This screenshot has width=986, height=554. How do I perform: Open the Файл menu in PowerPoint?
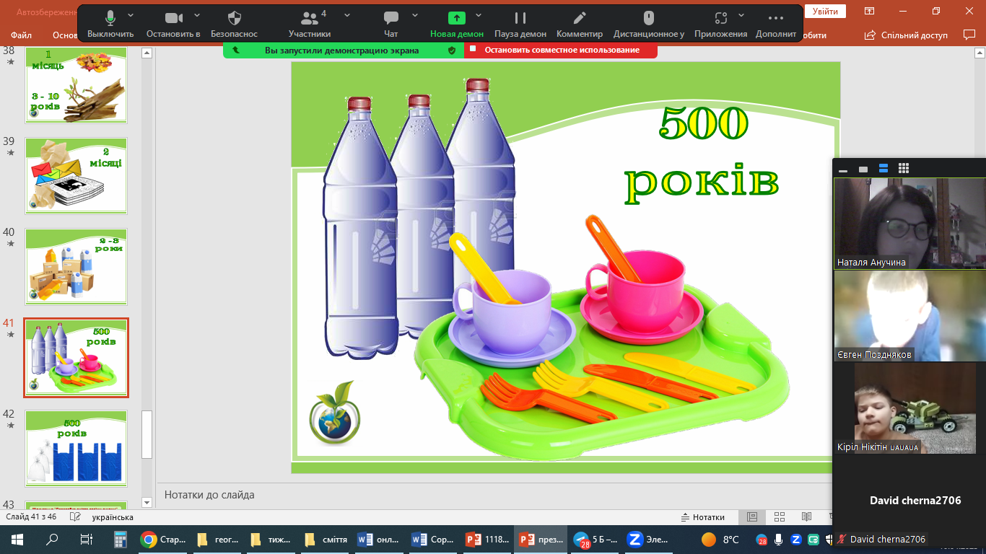[22, 35]
